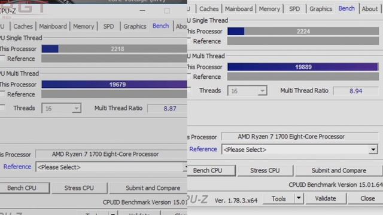The width and height of the screenshot is (383, 215).
Task: Click multi thread score bar 19889
Action: [303, 67]
